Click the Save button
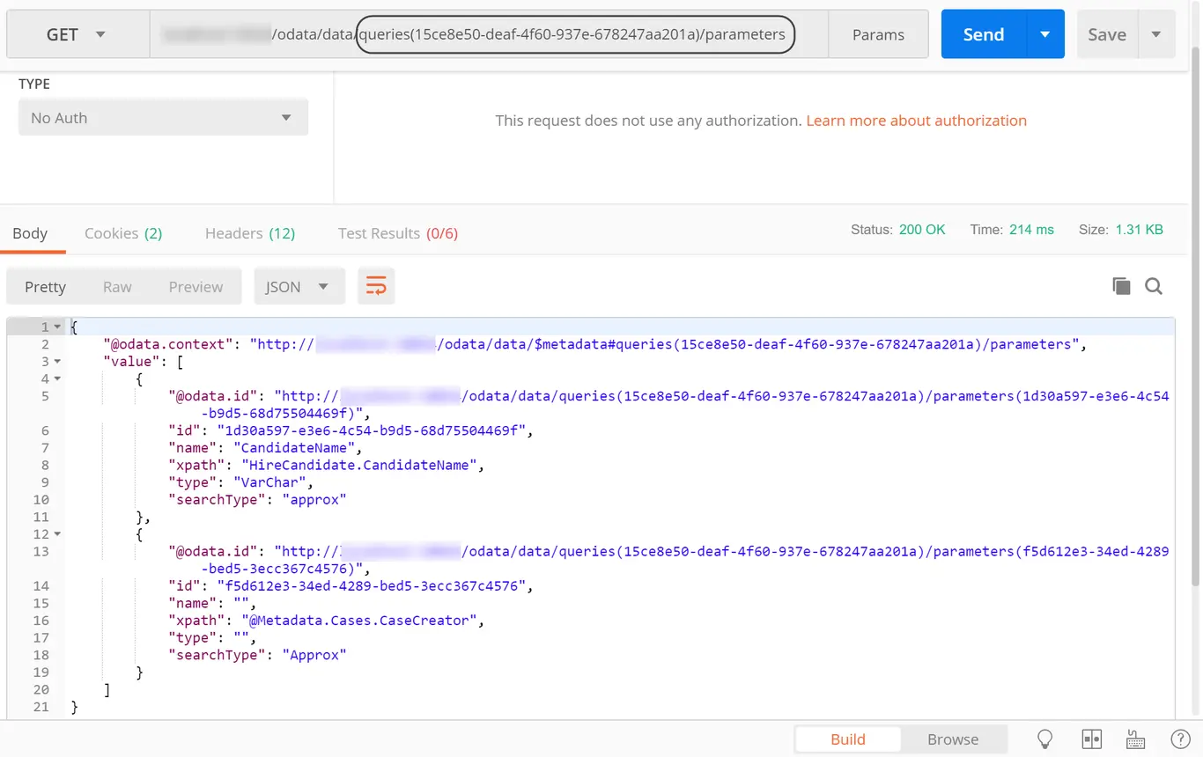 1107,34
